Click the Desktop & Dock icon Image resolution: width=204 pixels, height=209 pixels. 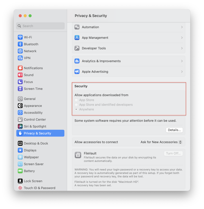(20, 143)
